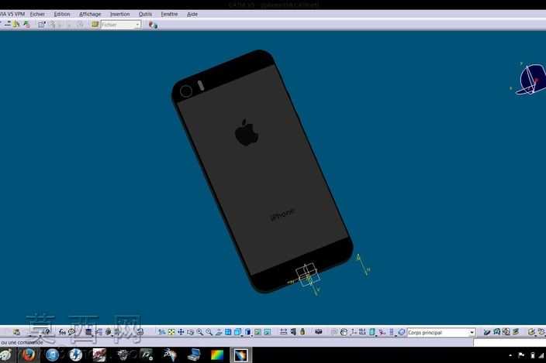Open the CATIA taskbar button

pos(240,355)
